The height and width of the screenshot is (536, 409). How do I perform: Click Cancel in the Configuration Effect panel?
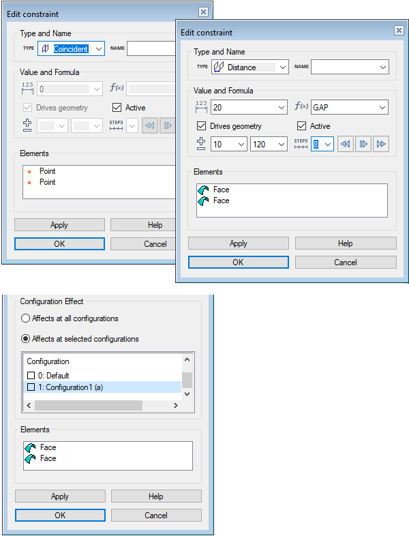pos(156,516)
